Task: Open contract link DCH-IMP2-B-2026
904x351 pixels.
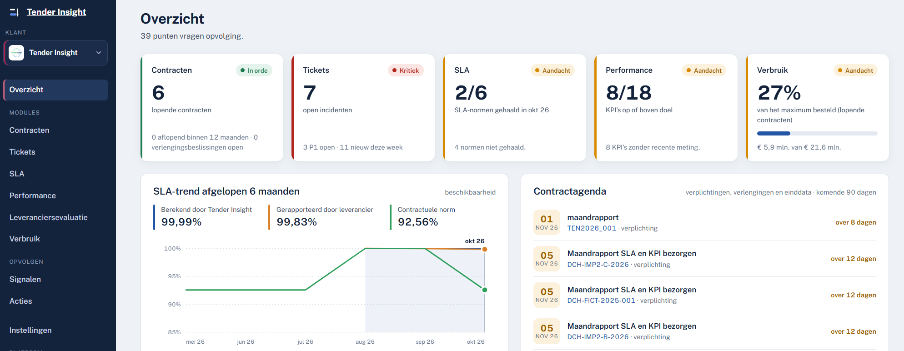Action: 598,337
